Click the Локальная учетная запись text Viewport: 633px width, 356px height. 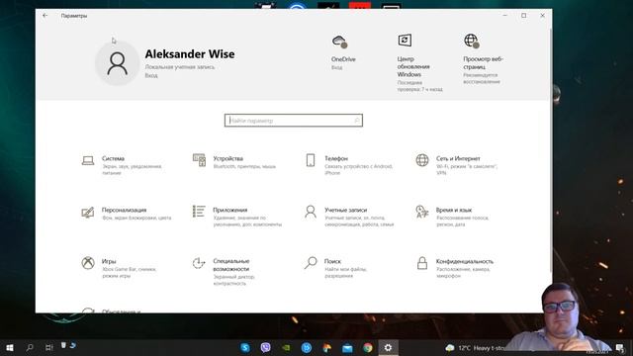tap(180, 67)
